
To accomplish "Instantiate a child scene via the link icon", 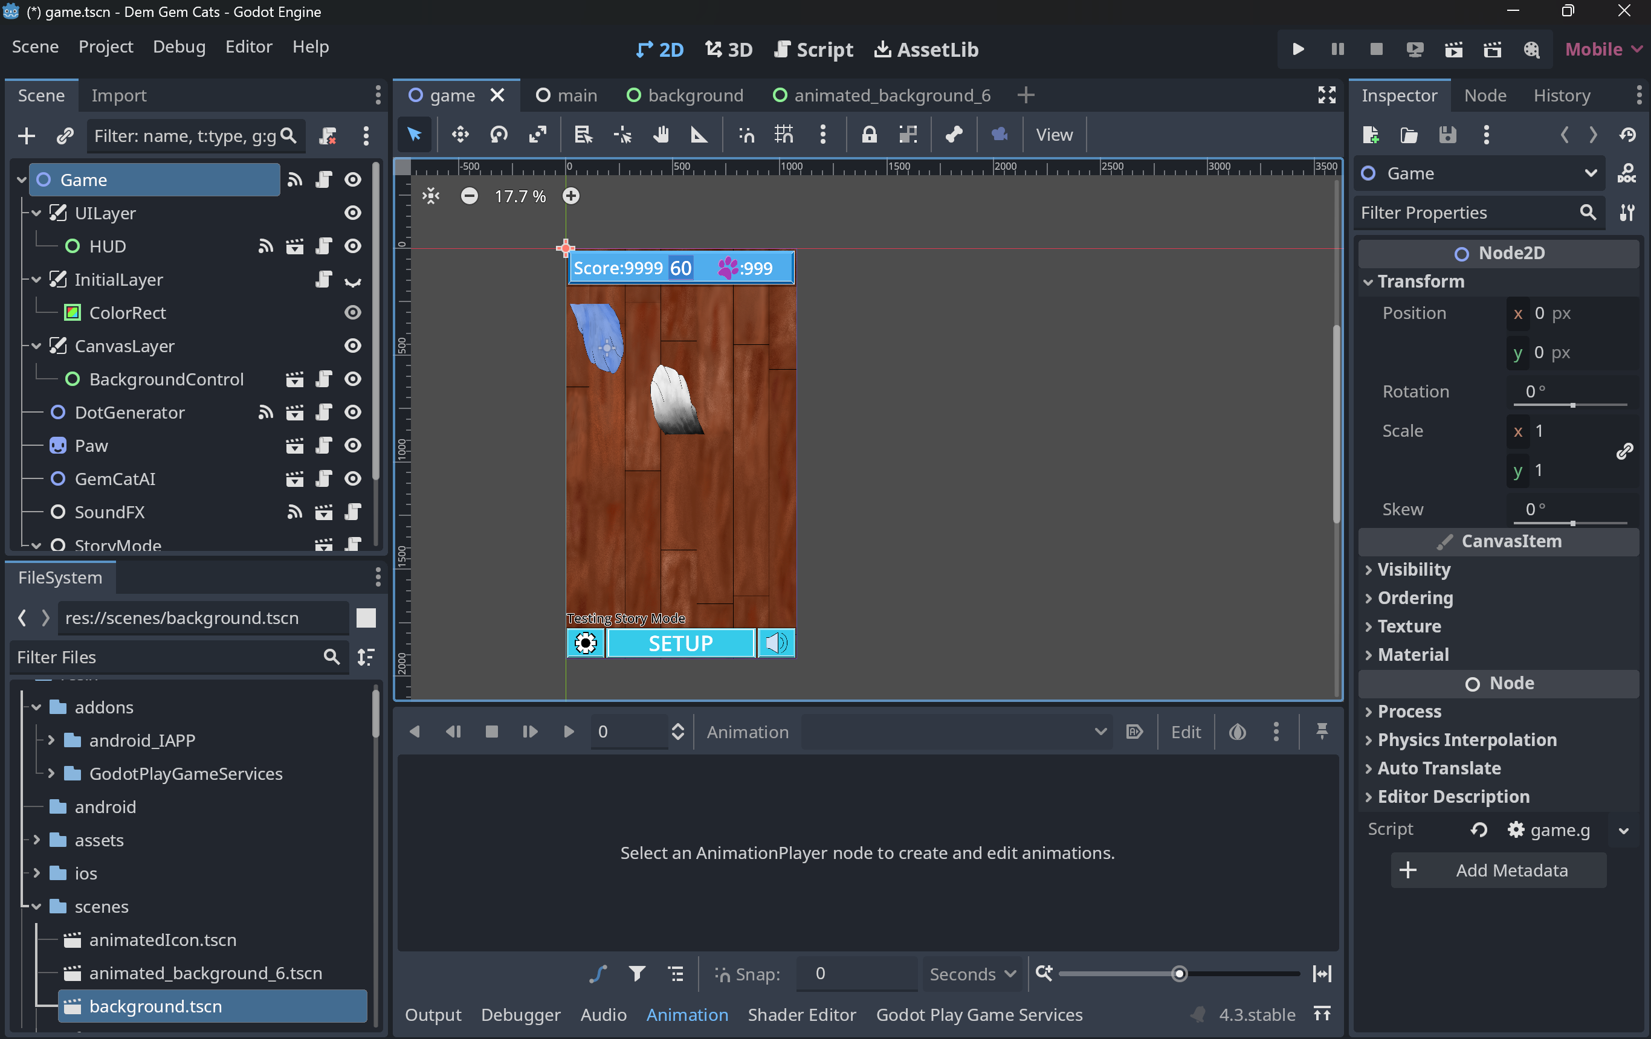I will pos(65,136).
